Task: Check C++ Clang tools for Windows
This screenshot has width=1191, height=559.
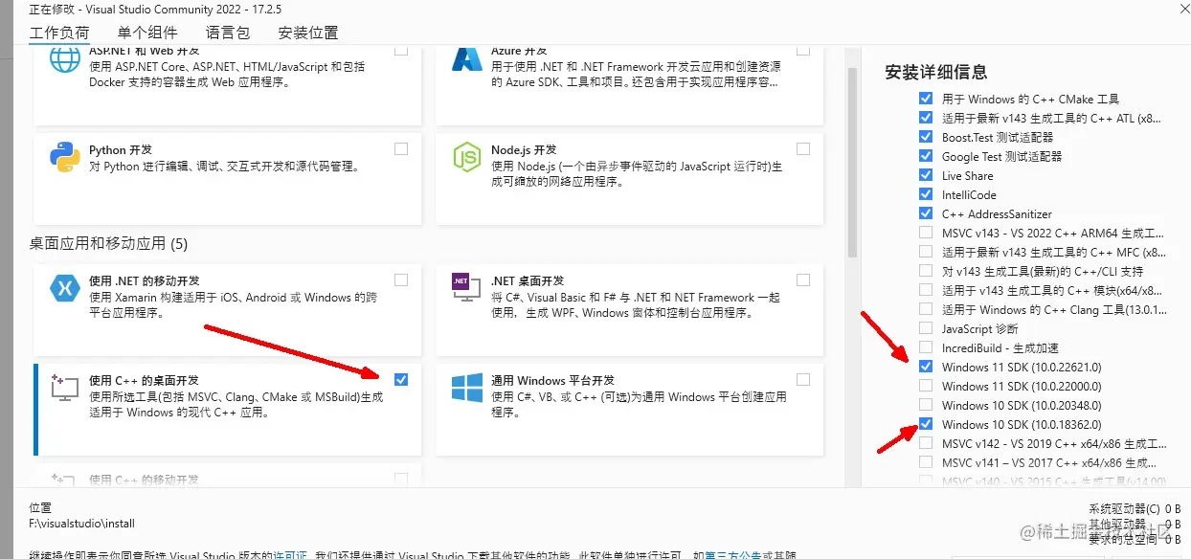Action: 926,309
